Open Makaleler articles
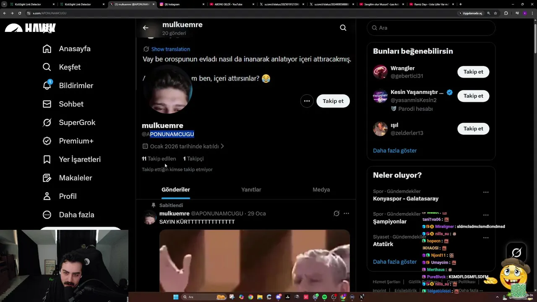This screenshot has width=537, height=302. pos(67,178)
